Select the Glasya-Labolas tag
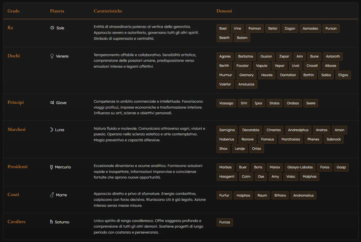 pyautogui.click(x=300, y=167)
